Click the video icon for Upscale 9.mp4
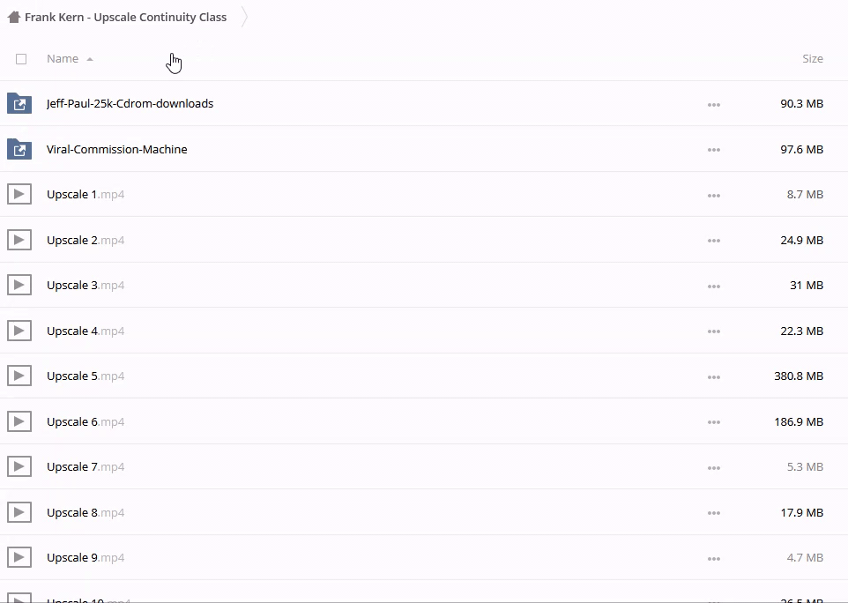Image resolution: width=848 pixels, height=603 pixels. [19, 558]
